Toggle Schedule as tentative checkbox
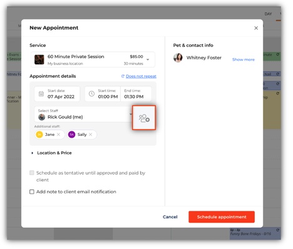The width and height of the screenshot is (293, 249). [32, 173]
